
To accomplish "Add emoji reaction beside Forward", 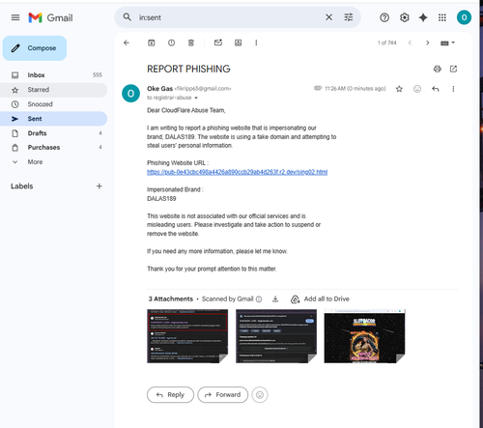I will coord(260,395).
